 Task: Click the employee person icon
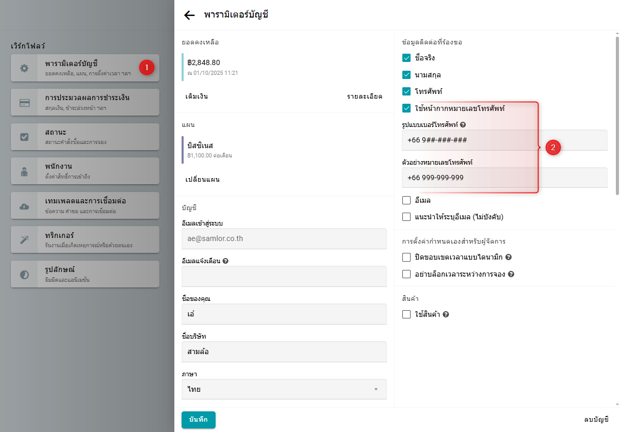click(x=24, y=172)
